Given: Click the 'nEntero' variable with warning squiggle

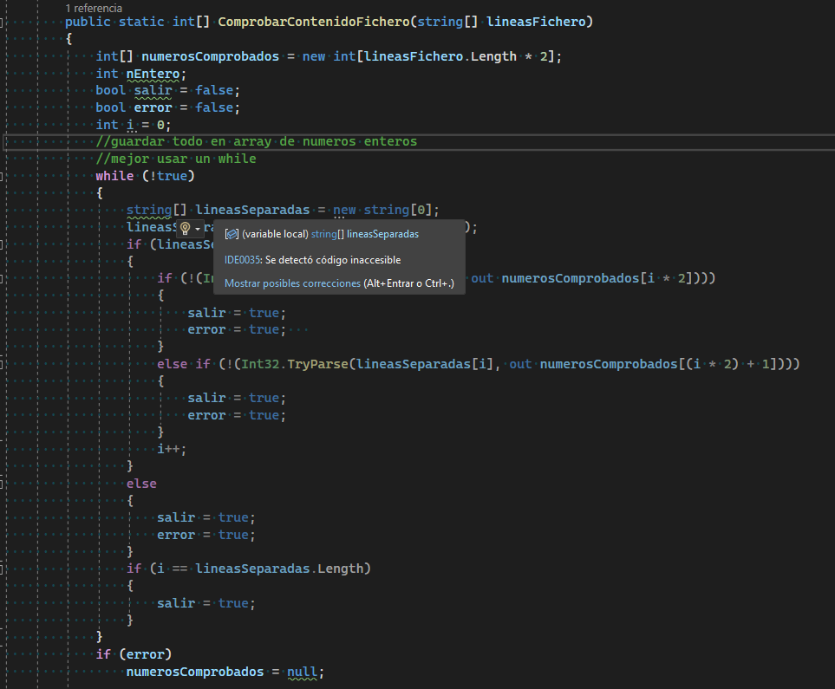Looking at the screenshot, I should click(153, 74).
